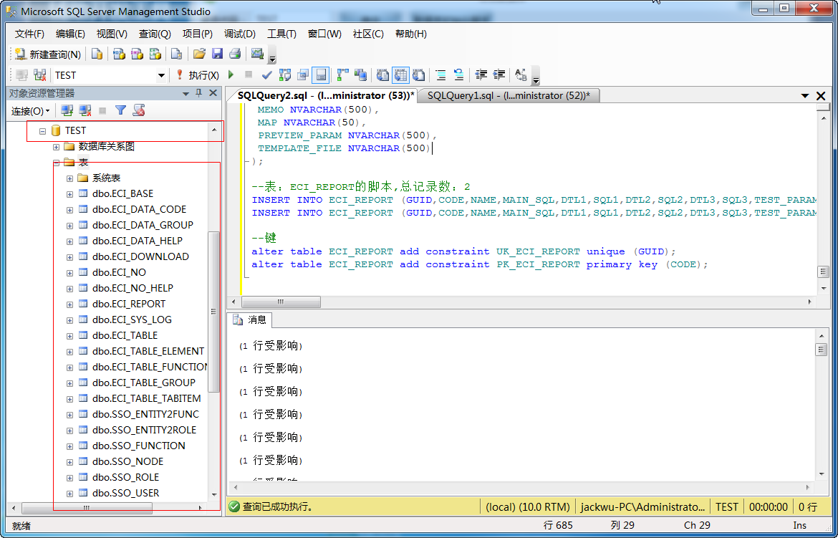Switch output to Results to Grid

point(401,75)
